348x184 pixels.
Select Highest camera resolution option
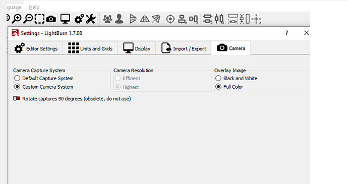point(118,87)
